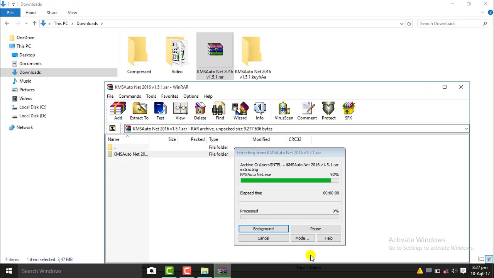This screenshot has height=278, width=494.
Task: Switch to the Explorer View tab
Action: 72,13
